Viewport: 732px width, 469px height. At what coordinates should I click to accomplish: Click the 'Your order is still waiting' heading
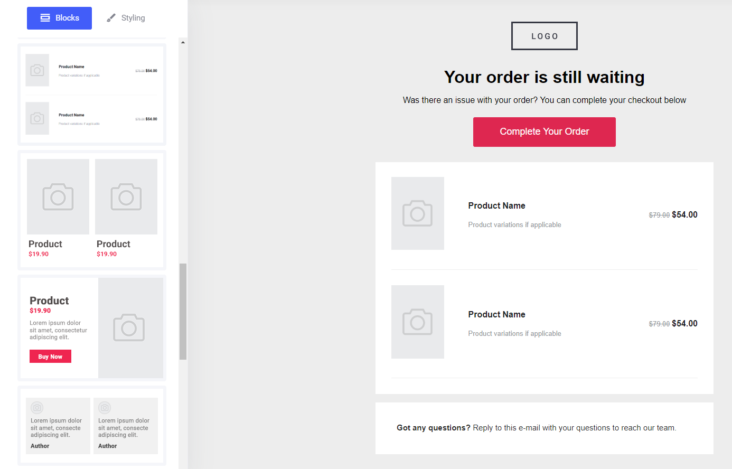click(544, 77)
